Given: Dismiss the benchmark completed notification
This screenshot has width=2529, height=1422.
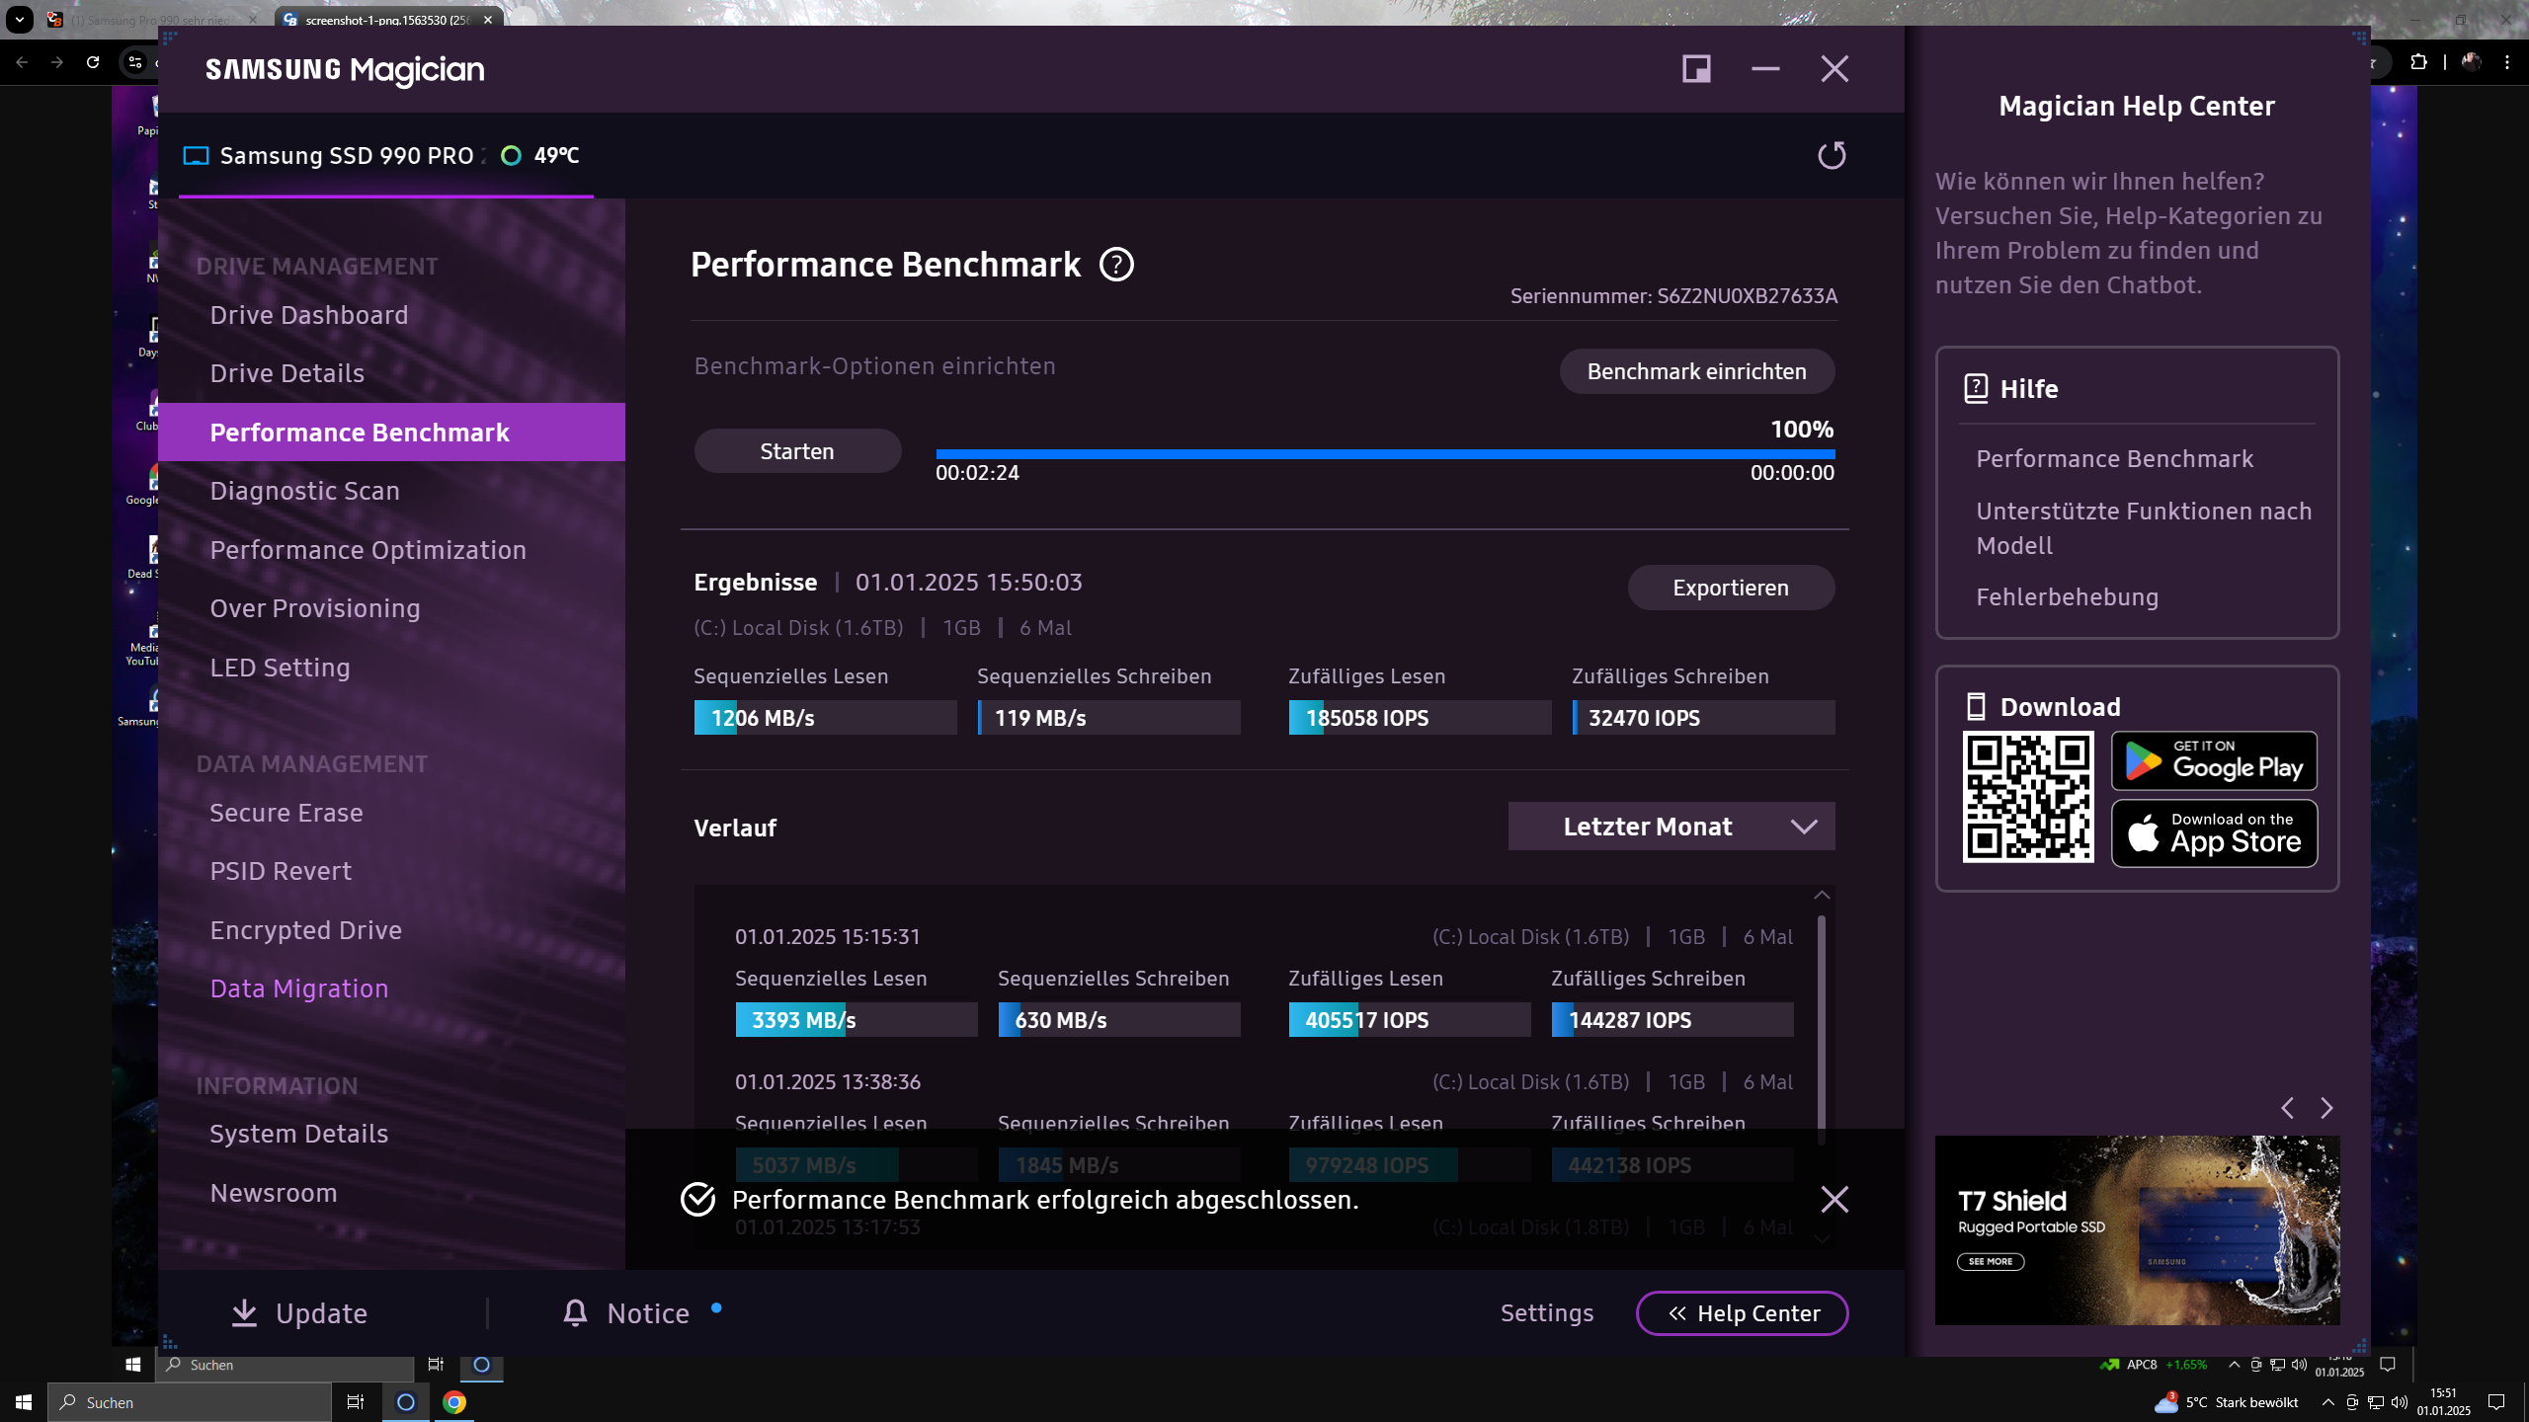Looking at the screenshot, I should tap(1835, 1199).
